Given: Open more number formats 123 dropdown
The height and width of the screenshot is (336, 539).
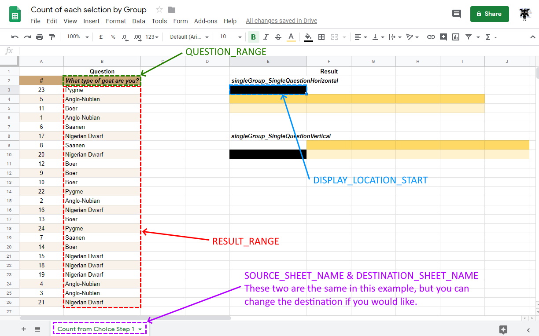Looking at the screenshot, I should point(152,37).
